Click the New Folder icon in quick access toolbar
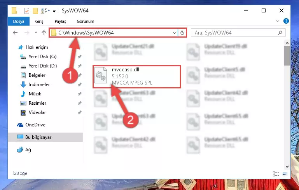 click(x=35, y=11)
